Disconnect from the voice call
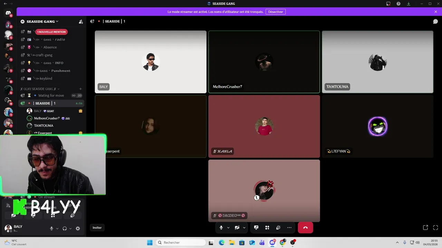Image resolution: width=442 pixels, height=248 pixels. coord(305,228)
